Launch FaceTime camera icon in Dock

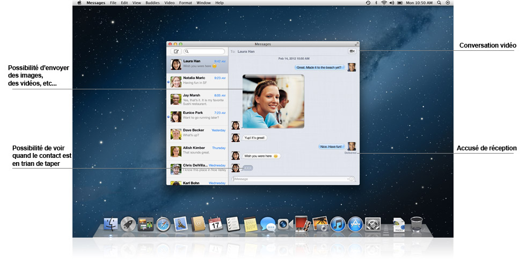(x=285, y=225)
